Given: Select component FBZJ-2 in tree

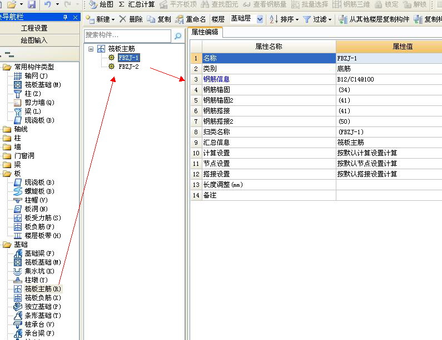Looking at the screenshot, I should tap(128, 67).
